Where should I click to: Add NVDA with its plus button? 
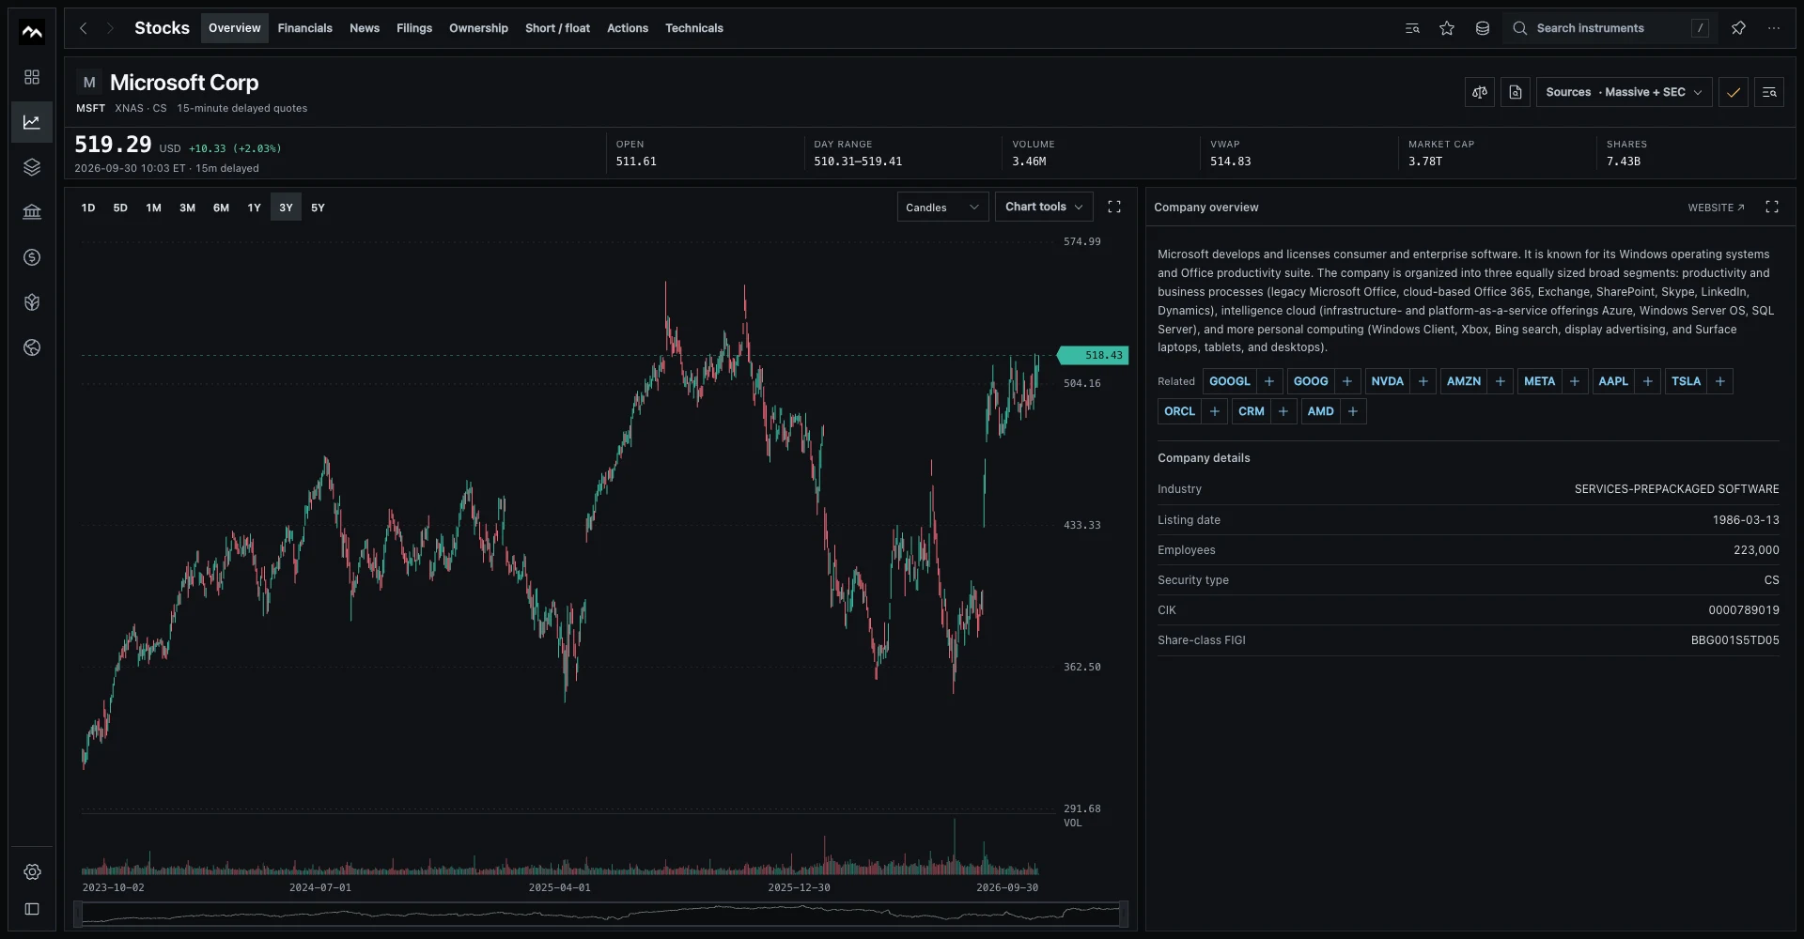1423,381
